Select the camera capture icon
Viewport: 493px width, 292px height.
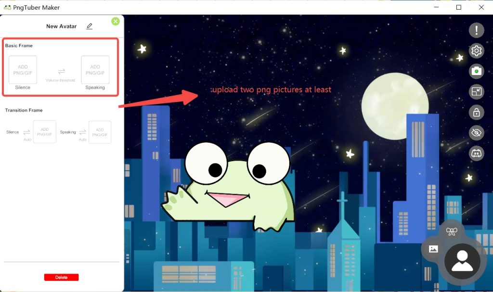[476, 71]
